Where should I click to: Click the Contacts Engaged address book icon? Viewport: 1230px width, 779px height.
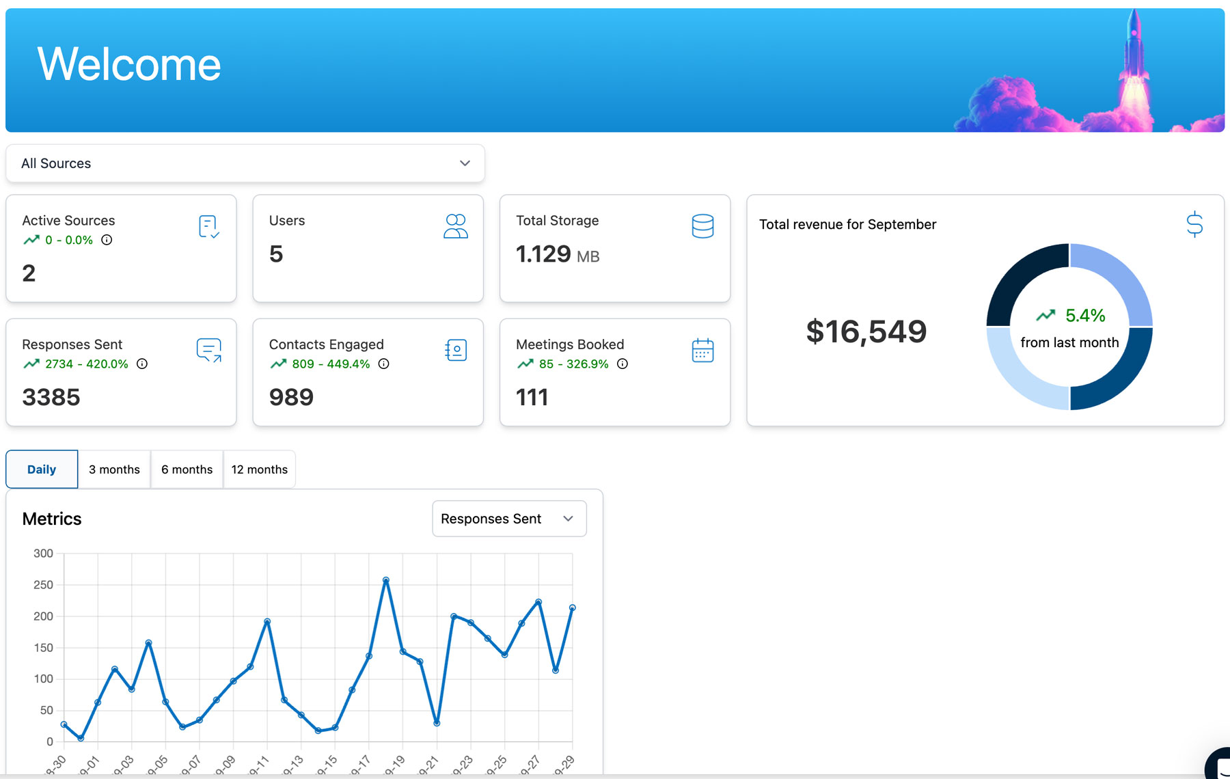pos(455,351)
